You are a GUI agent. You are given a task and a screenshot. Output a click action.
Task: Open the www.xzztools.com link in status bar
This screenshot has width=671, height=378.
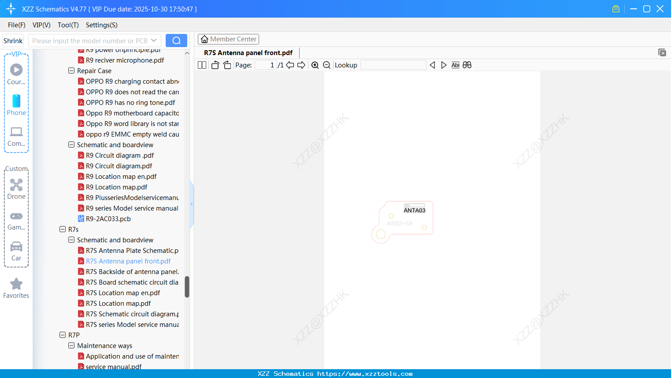click(365, 374)
